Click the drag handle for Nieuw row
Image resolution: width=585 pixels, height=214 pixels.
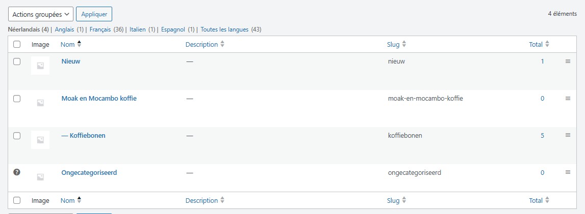coord(568,62)
